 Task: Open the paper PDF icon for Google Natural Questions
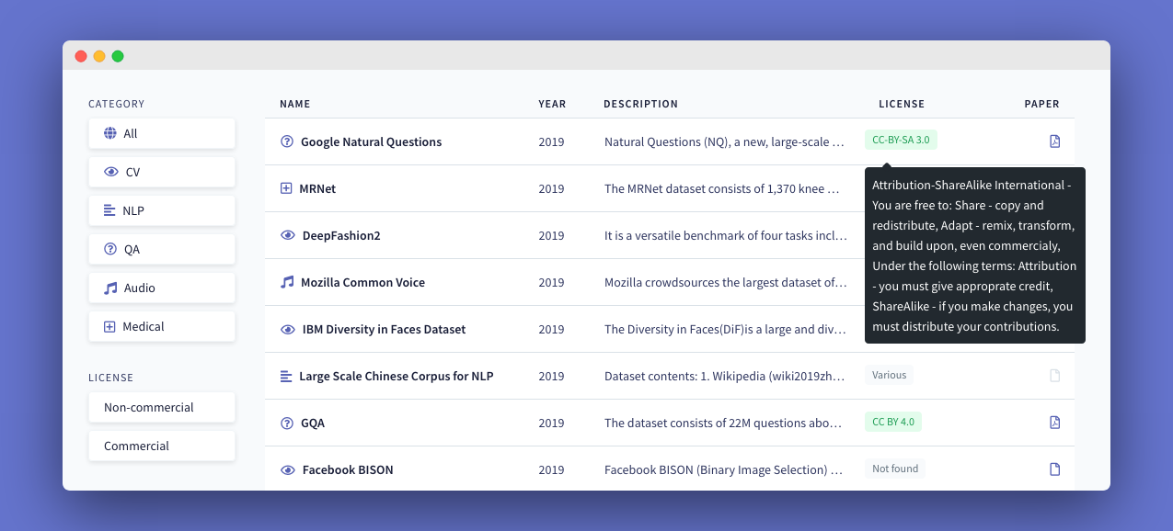(1054, 141)
